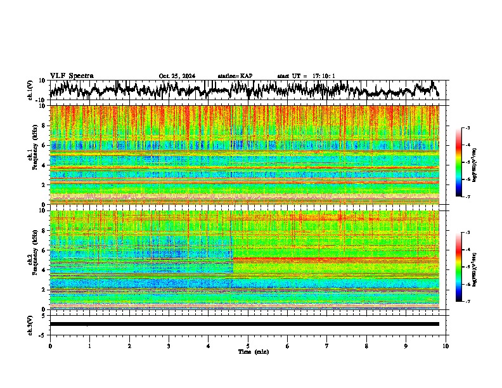This screenshot has height=388, width=502.
Task: Click the '6' kHz tick of ch.2 spectrogram
Action: (44, 250)
